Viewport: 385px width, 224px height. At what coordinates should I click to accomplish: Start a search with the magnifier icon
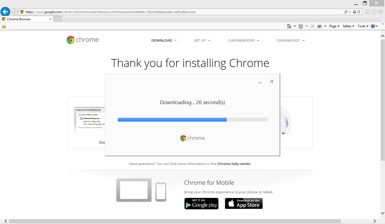pos(346,12)
